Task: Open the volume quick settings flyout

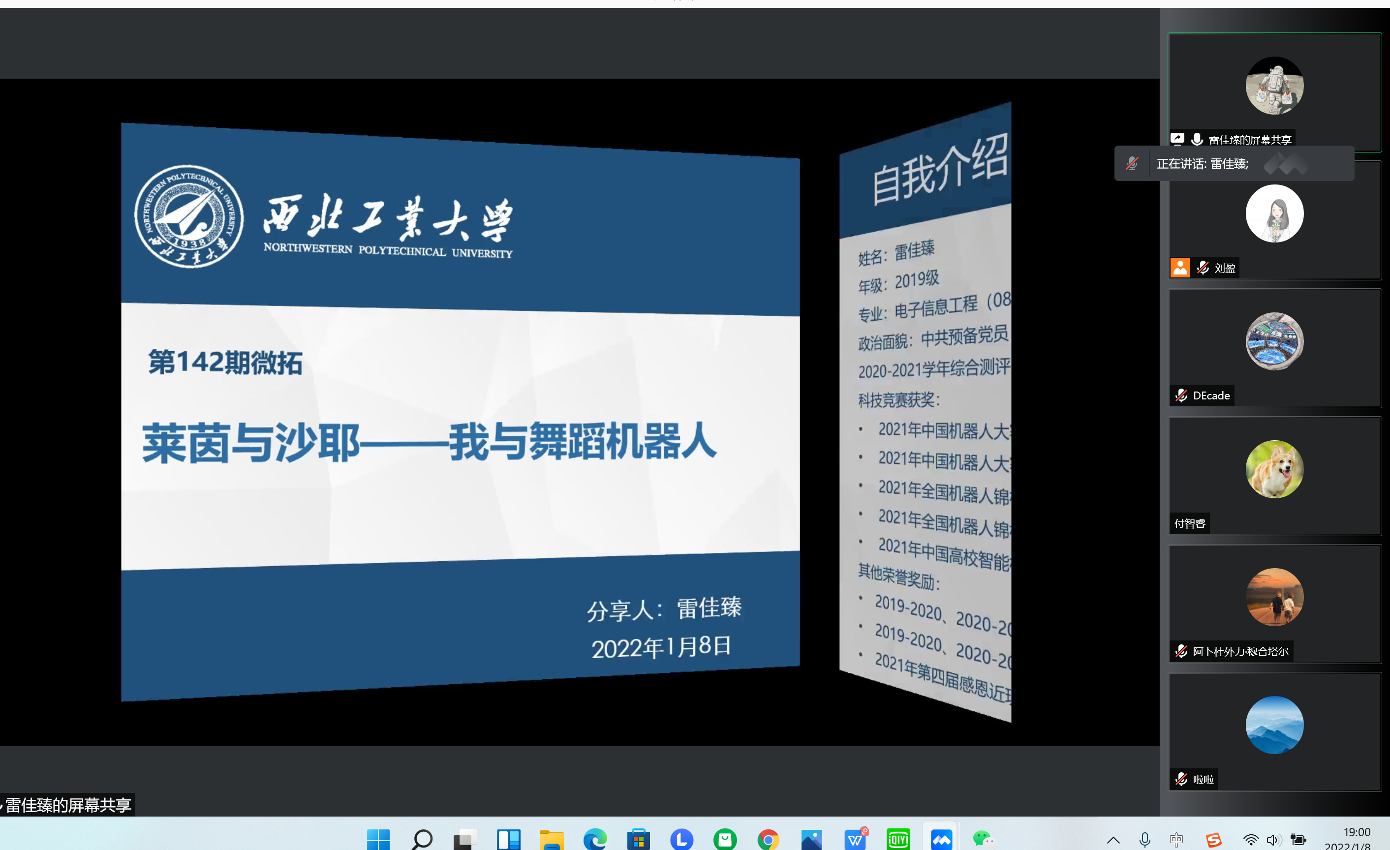Action: click(1273, 840)
